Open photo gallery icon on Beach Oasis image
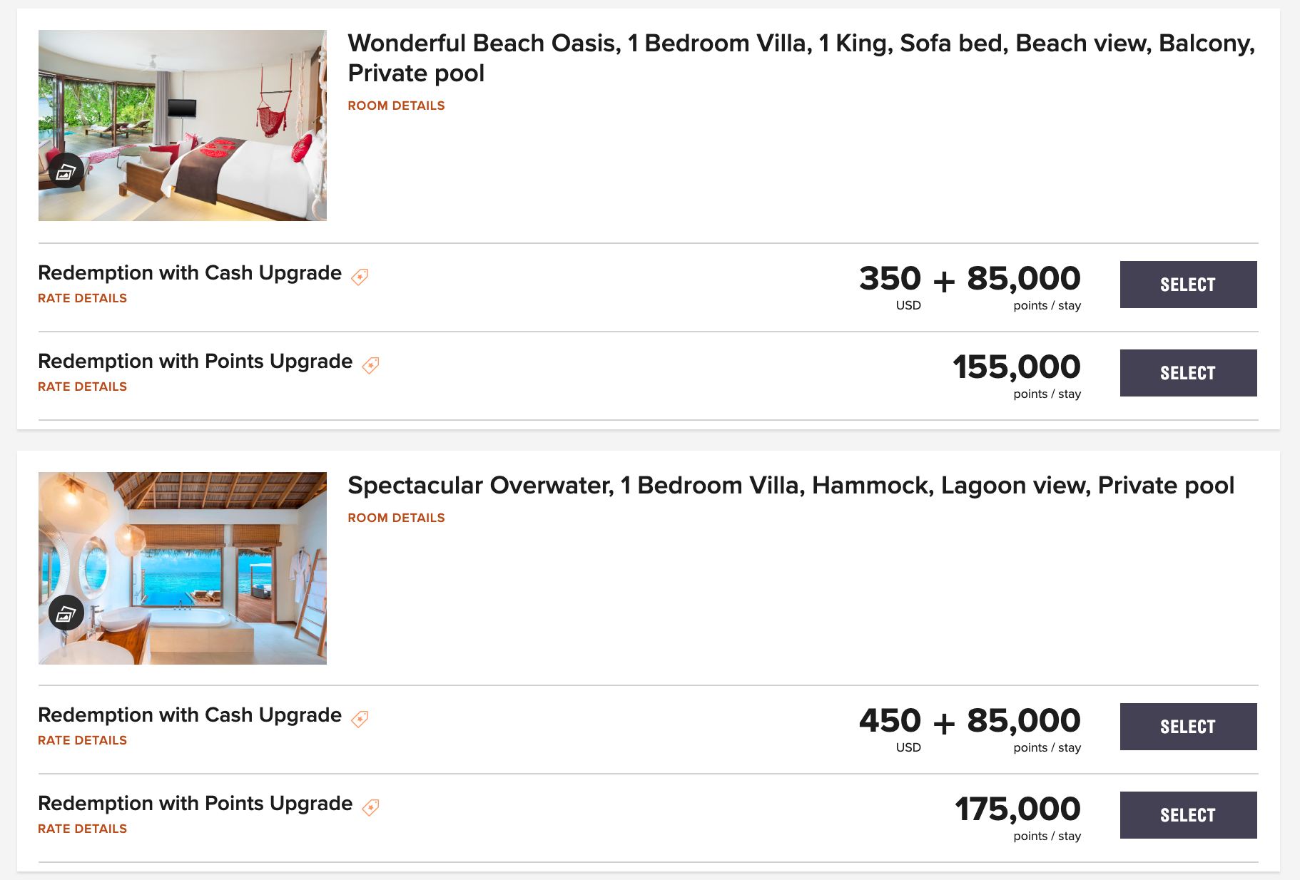 pyautogui.click(x=66, y=171)
